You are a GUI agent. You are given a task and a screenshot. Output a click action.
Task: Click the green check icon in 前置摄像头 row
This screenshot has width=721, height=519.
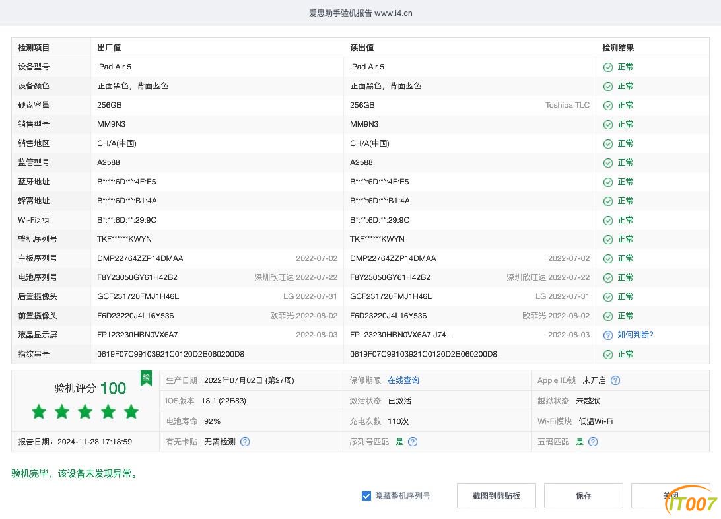click(x=608, y=316)
